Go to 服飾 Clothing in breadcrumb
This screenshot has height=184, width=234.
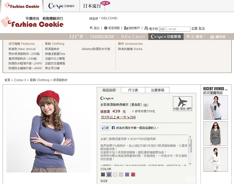(x=39, y=80)
